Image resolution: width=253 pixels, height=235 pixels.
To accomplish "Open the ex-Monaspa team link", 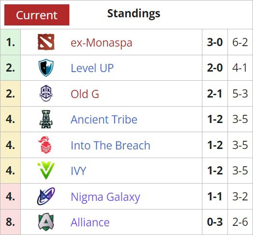I will [102, 43].
